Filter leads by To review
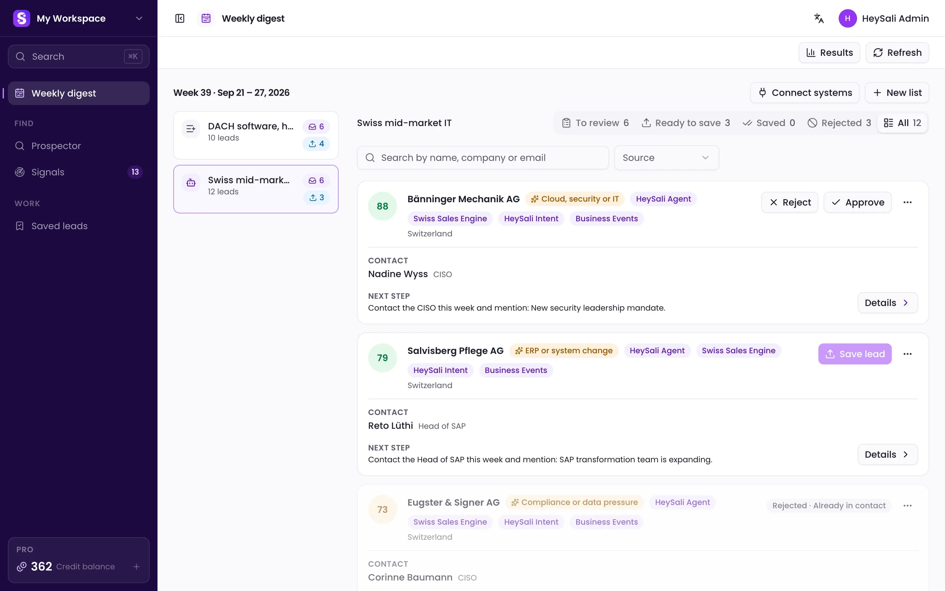This screenshot has height=591, width=945. click(x=595, y=123)
